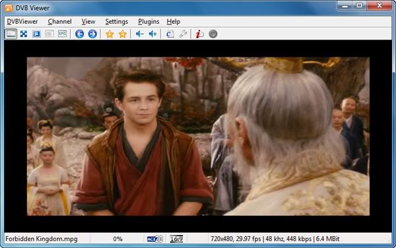Viewport: 396px width, 248px height.
Task: Click the second favorites star icon
Action: (123, 34)
